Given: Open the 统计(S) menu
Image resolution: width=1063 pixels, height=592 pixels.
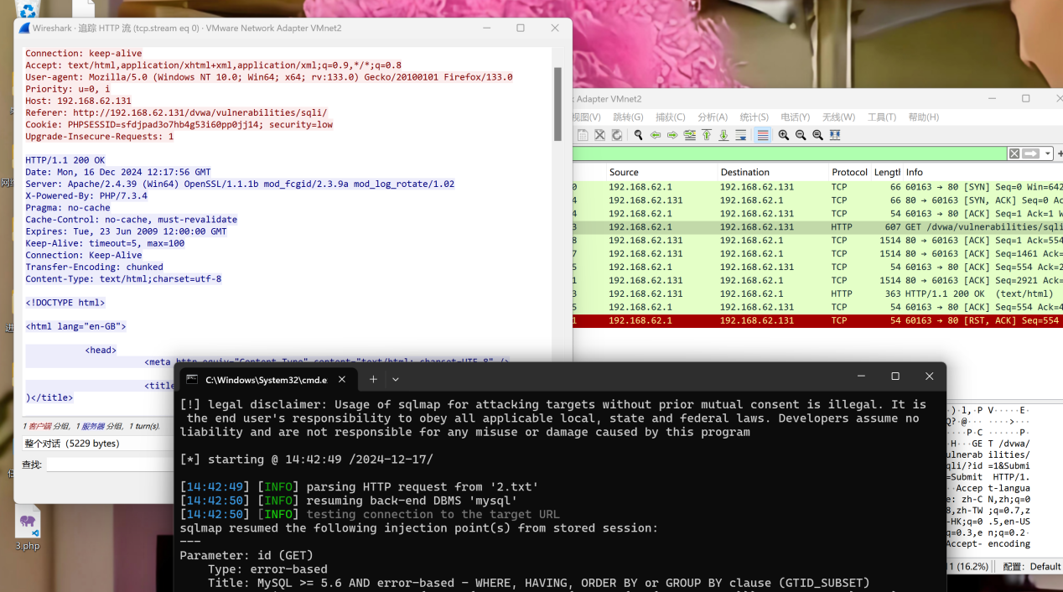Looking at the screenshot, I should coord(754,117).
